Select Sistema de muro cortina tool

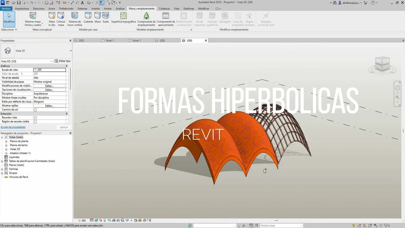tap(75, 19)
